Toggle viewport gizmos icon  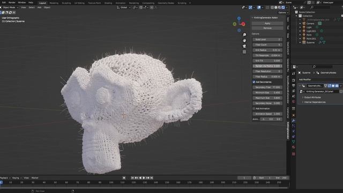point(250,8)
